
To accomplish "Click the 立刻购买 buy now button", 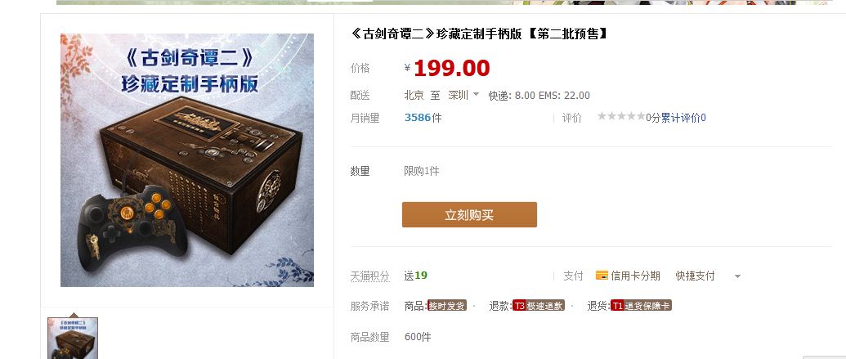I will click(x=469, y=215).
